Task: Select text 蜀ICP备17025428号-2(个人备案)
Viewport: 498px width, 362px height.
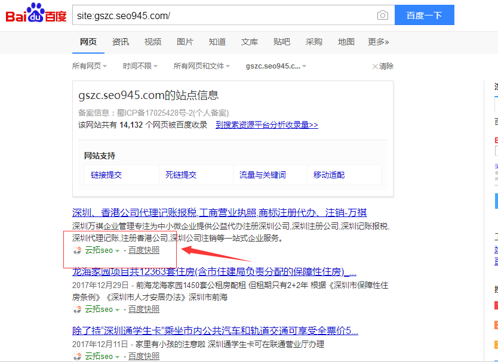Action: tap(173, 113)
